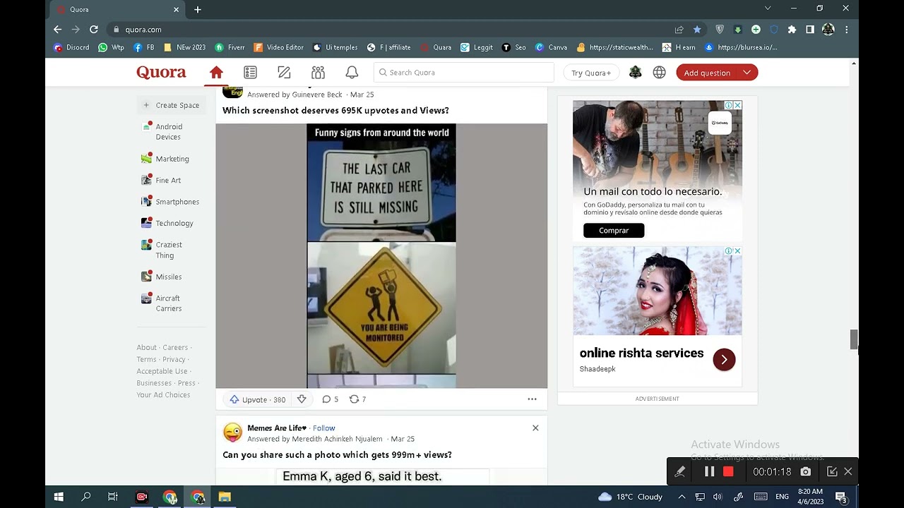
Task: Click Comprar on GoDaddy ad
Action: [614, 231]
